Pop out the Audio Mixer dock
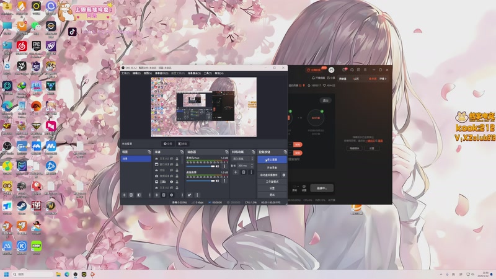The height and width of the screenshot is (279, 496). coord(226,152)
